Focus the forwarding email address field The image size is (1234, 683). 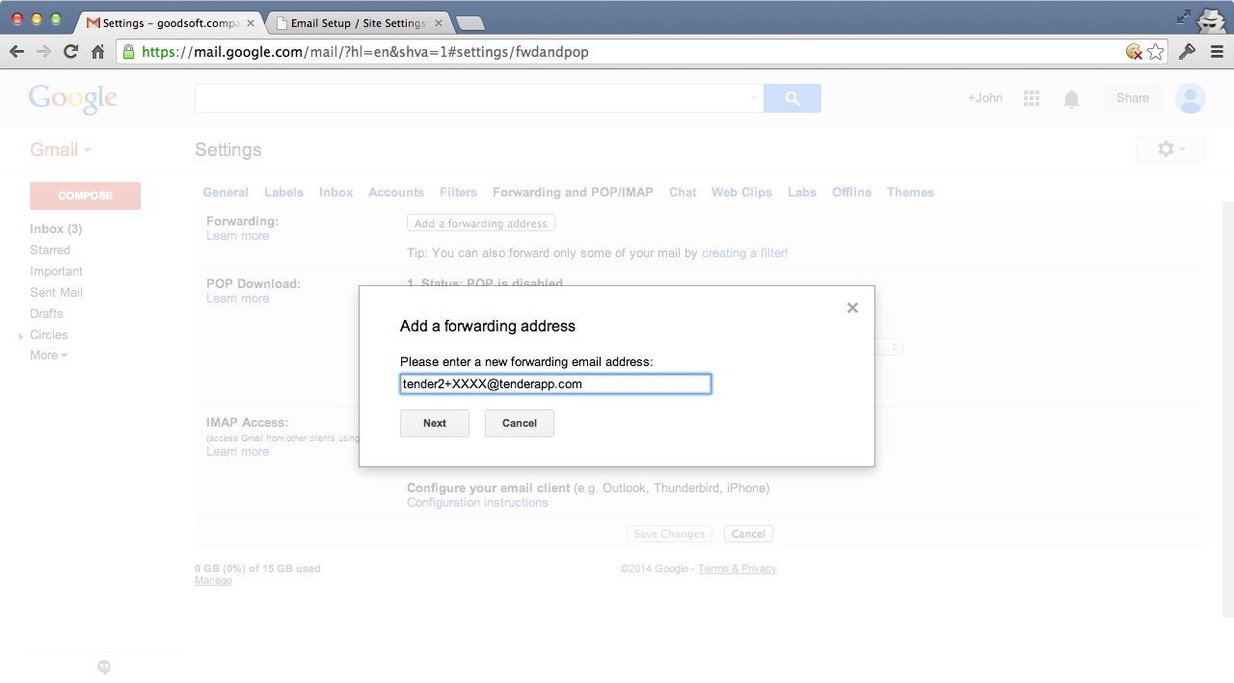click(555, 383)
